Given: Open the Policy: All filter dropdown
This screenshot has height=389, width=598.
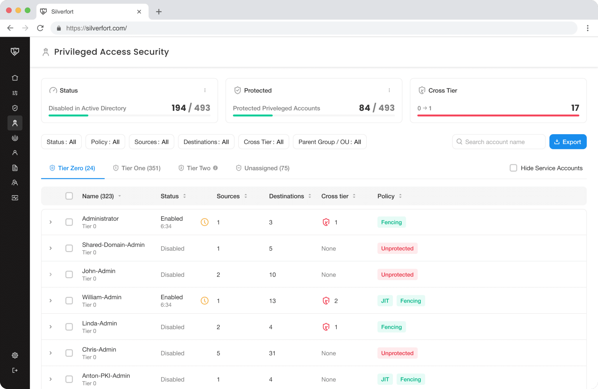Looking at the screenshot, I should point(105,142).
